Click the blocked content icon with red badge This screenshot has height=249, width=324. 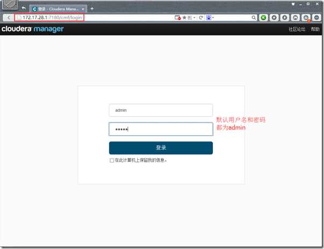point(178,18)
